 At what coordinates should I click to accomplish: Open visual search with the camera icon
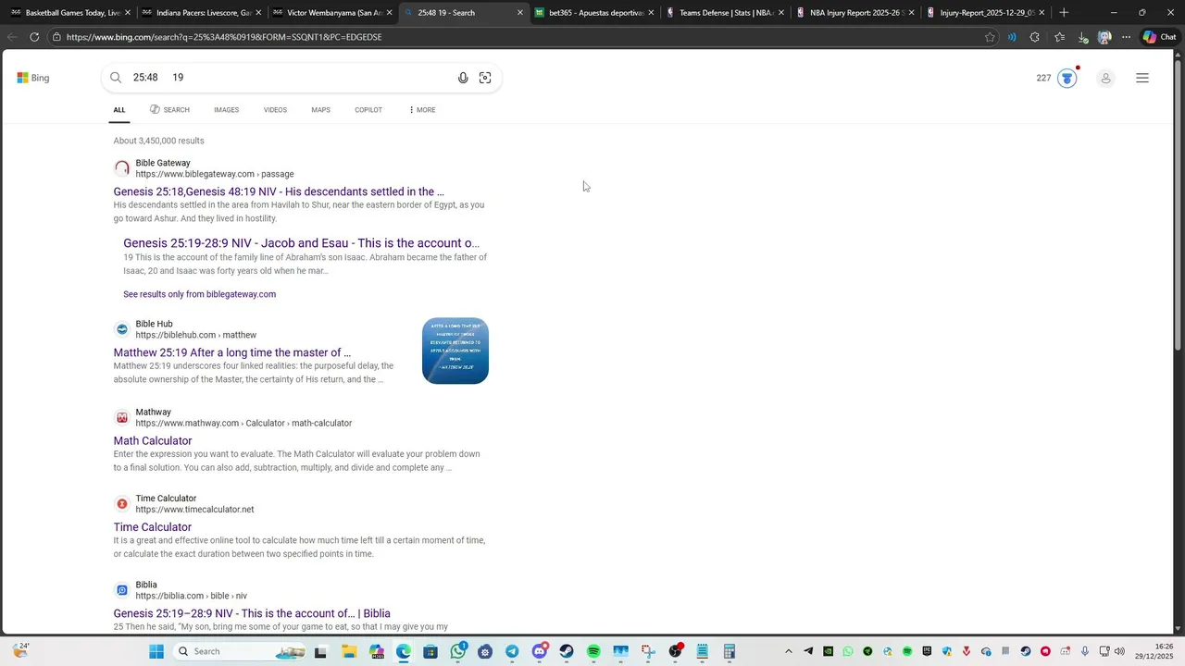click(x=485, y=78)
